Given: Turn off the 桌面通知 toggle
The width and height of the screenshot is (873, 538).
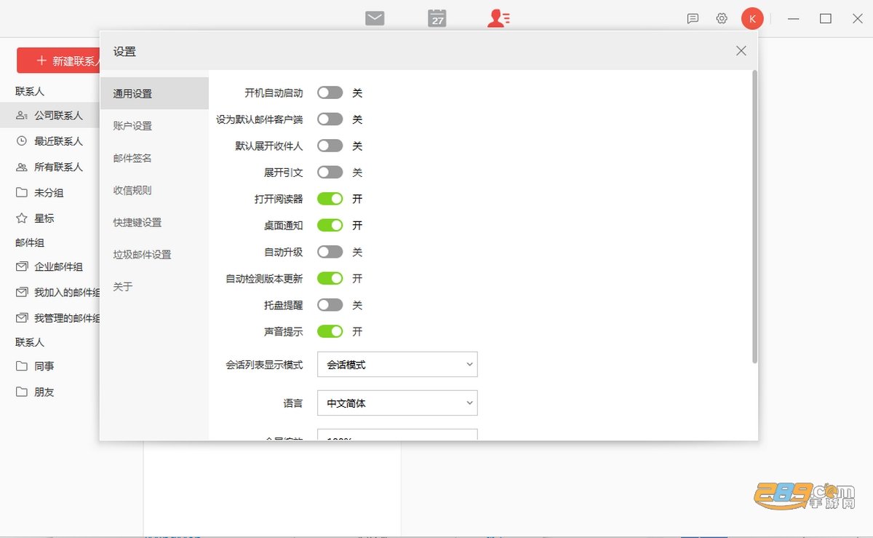Looking at the screenshot, I should (x=330, y=226).
